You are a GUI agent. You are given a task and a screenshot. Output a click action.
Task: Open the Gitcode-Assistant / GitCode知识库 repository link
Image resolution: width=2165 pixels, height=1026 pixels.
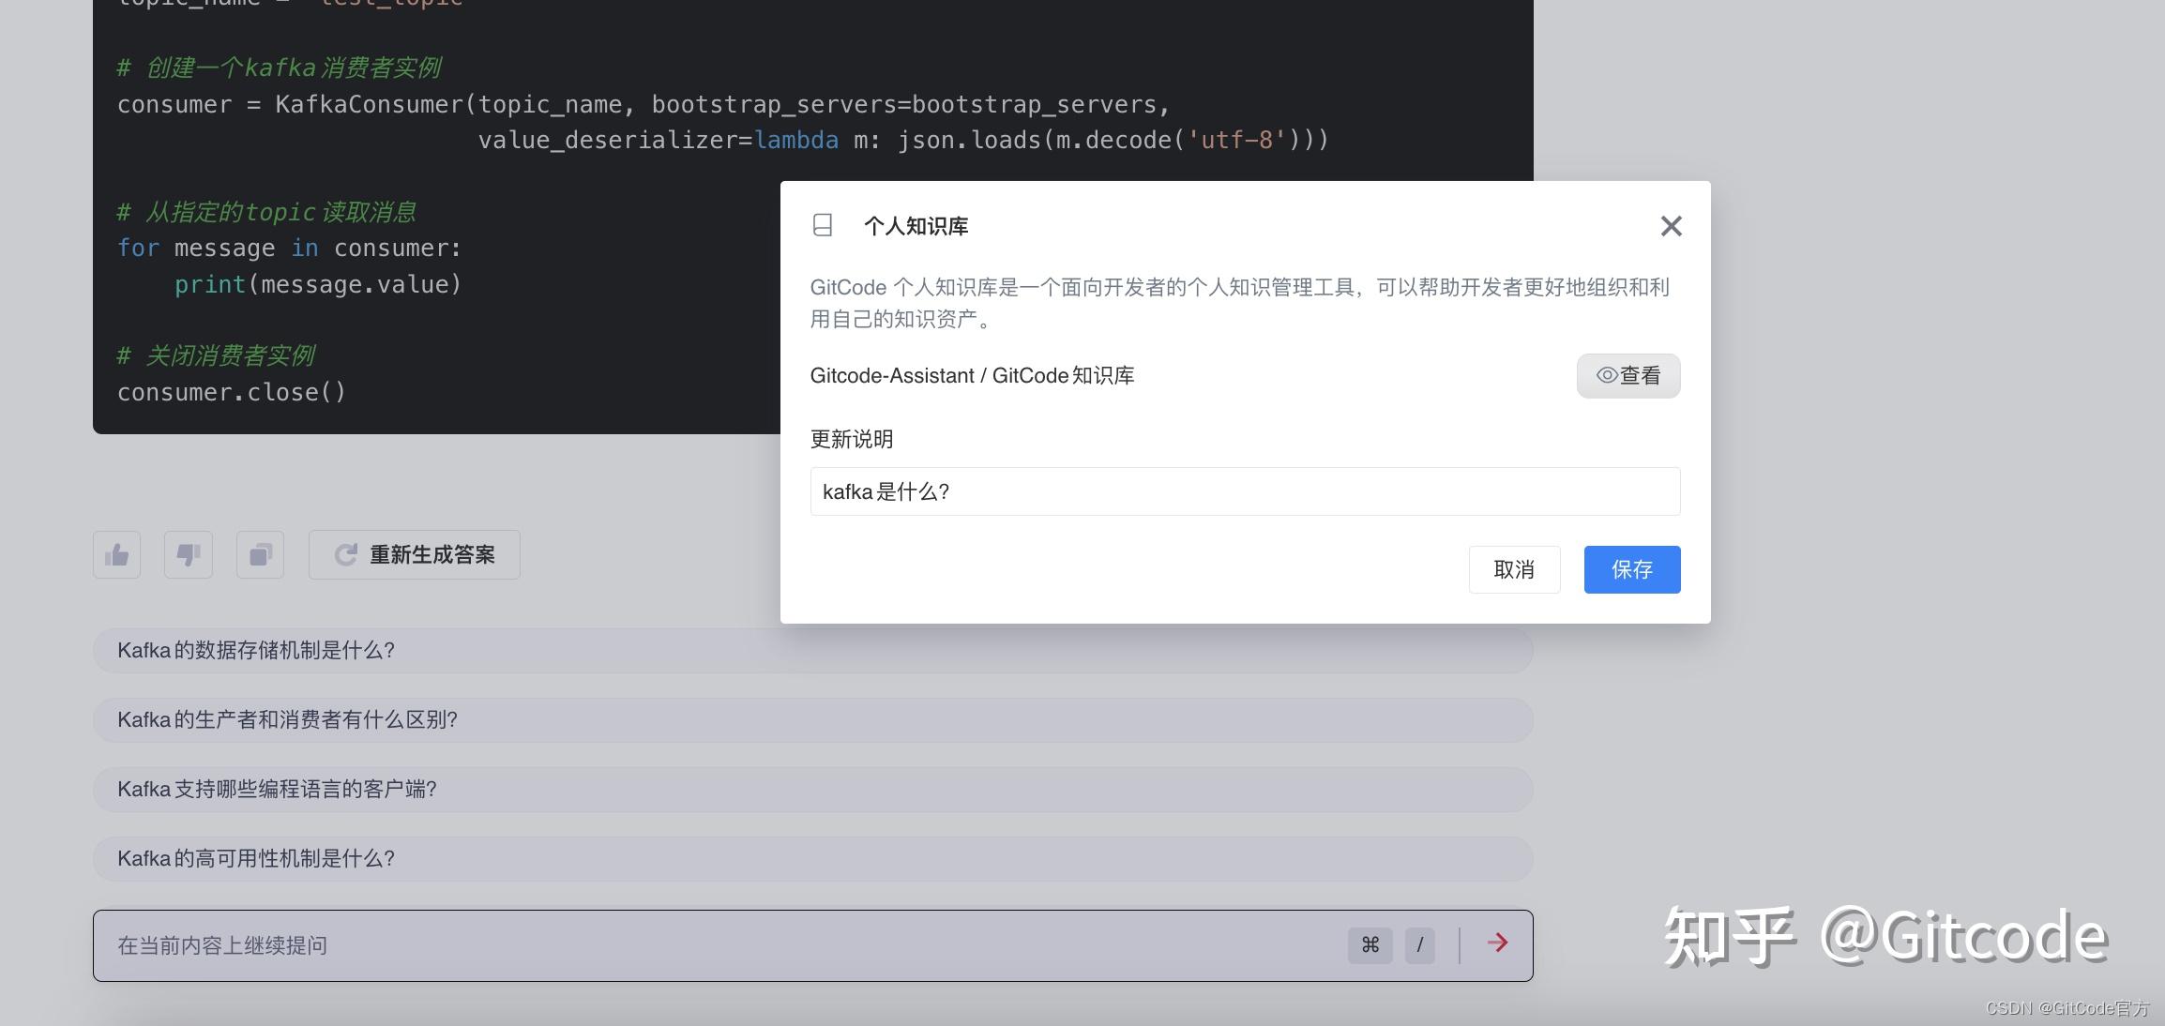(x=972, y=375)
